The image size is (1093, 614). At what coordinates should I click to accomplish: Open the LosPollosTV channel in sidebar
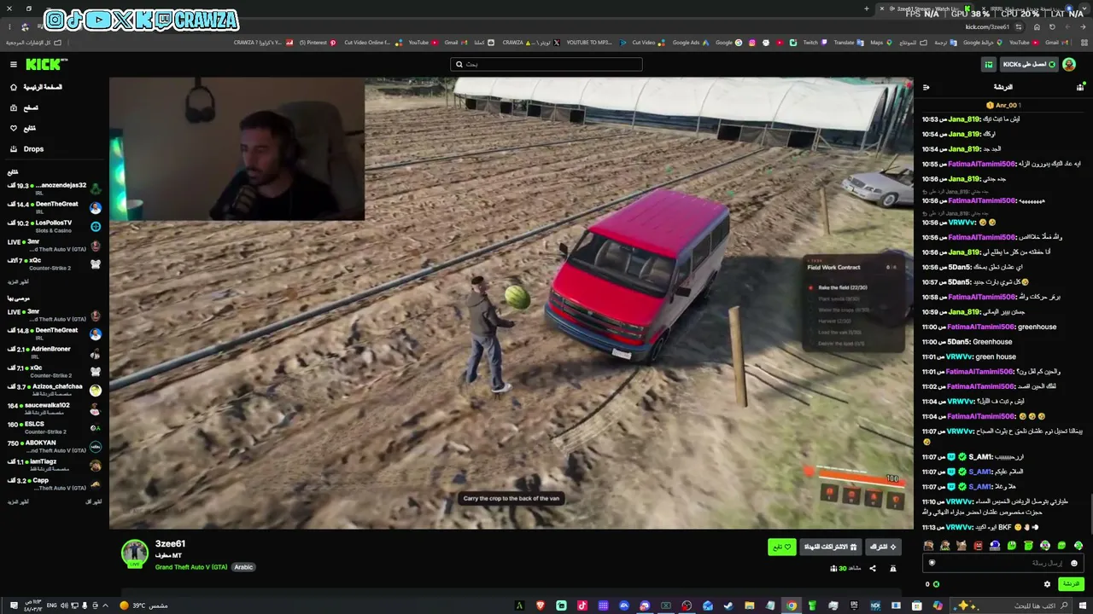55,226
